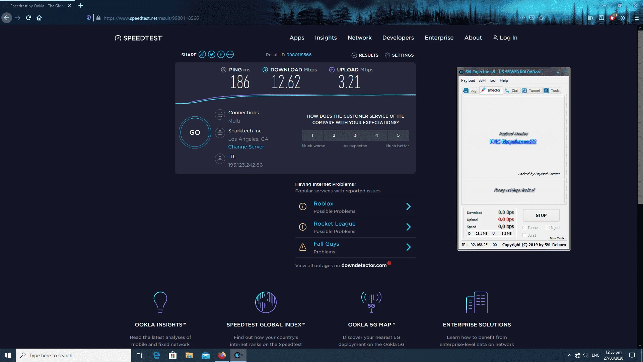643x362 pixels.
Task: Click the Fall Guys warning icon
Action: (303, 247)
